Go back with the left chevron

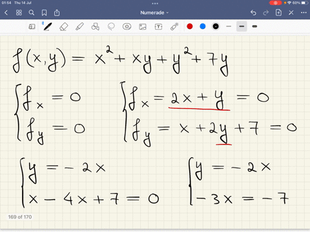pyautogui.click(x=6, y=13)
